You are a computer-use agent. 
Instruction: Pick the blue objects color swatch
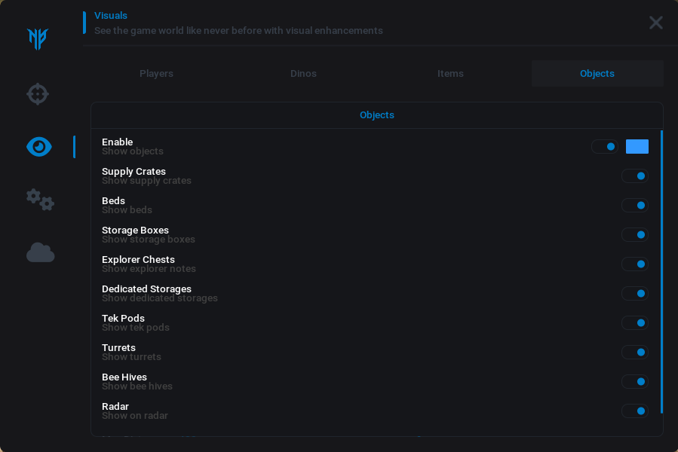coord(637,146)
